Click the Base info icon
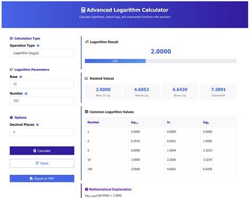Screen dimensions: 250x198 click(x=21, y=77)
